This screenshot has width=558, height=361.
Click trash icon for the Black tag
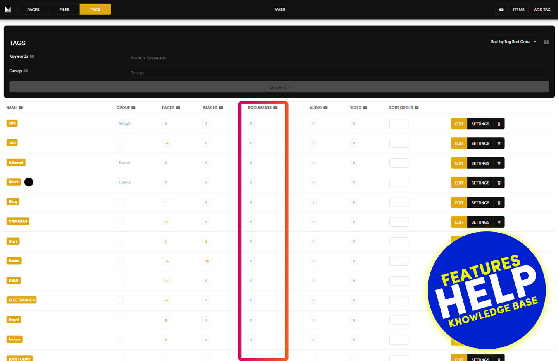click(x=499, y=183)
